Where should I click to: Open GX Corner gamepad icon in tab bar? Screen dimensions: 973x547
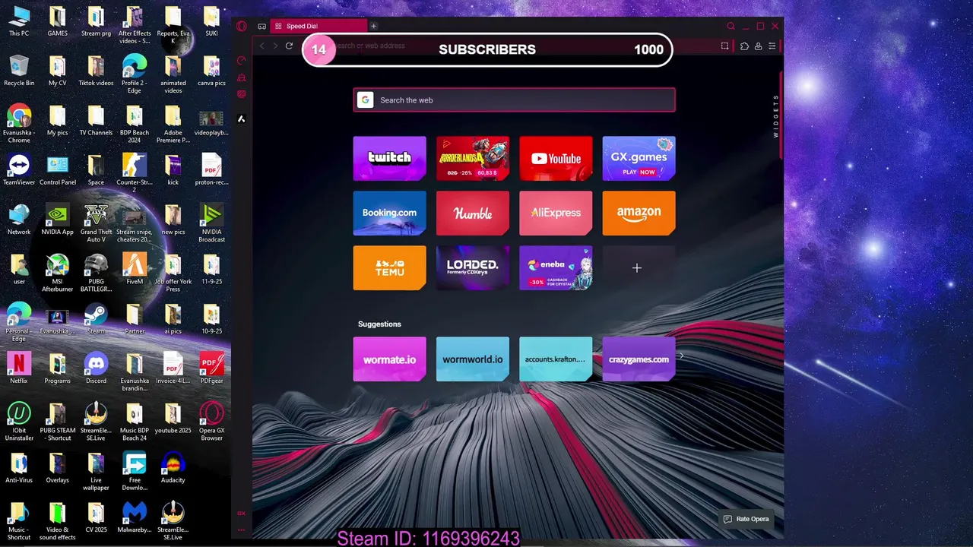tap(261, 26)
